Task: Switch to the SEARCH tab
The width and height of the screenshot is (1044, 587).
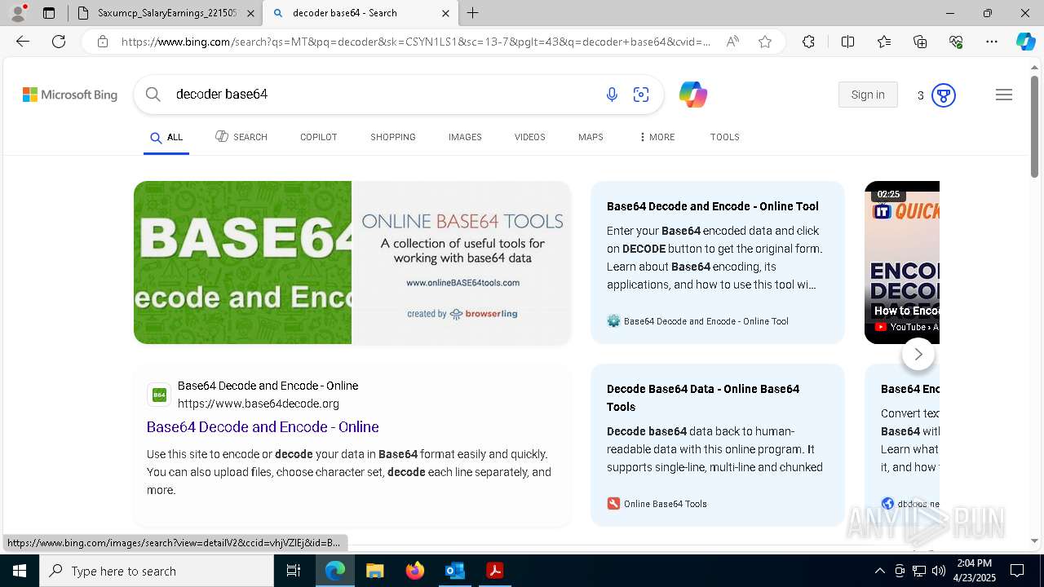Action: pos(241,137)
